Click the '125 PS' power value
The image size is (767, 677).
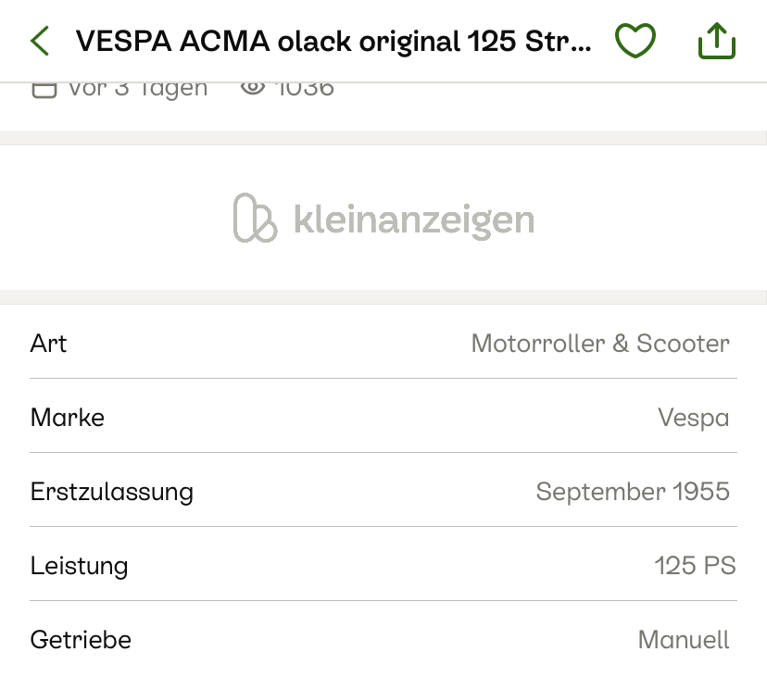click(x=695, y=566)
